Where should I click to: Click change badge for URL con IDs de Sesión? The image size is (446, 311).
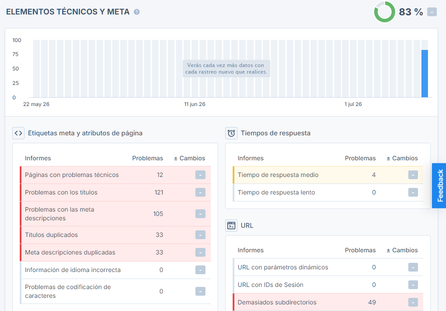pyautogui.click(x=413, y=285)
